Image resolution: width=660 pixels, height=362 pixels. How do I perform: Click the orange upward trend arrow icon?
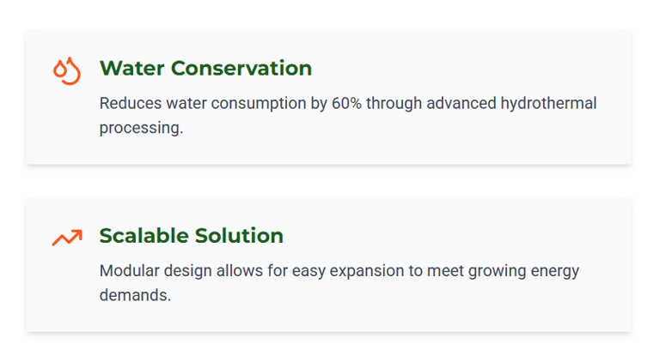pyautogui.click(x=66, y=238)
